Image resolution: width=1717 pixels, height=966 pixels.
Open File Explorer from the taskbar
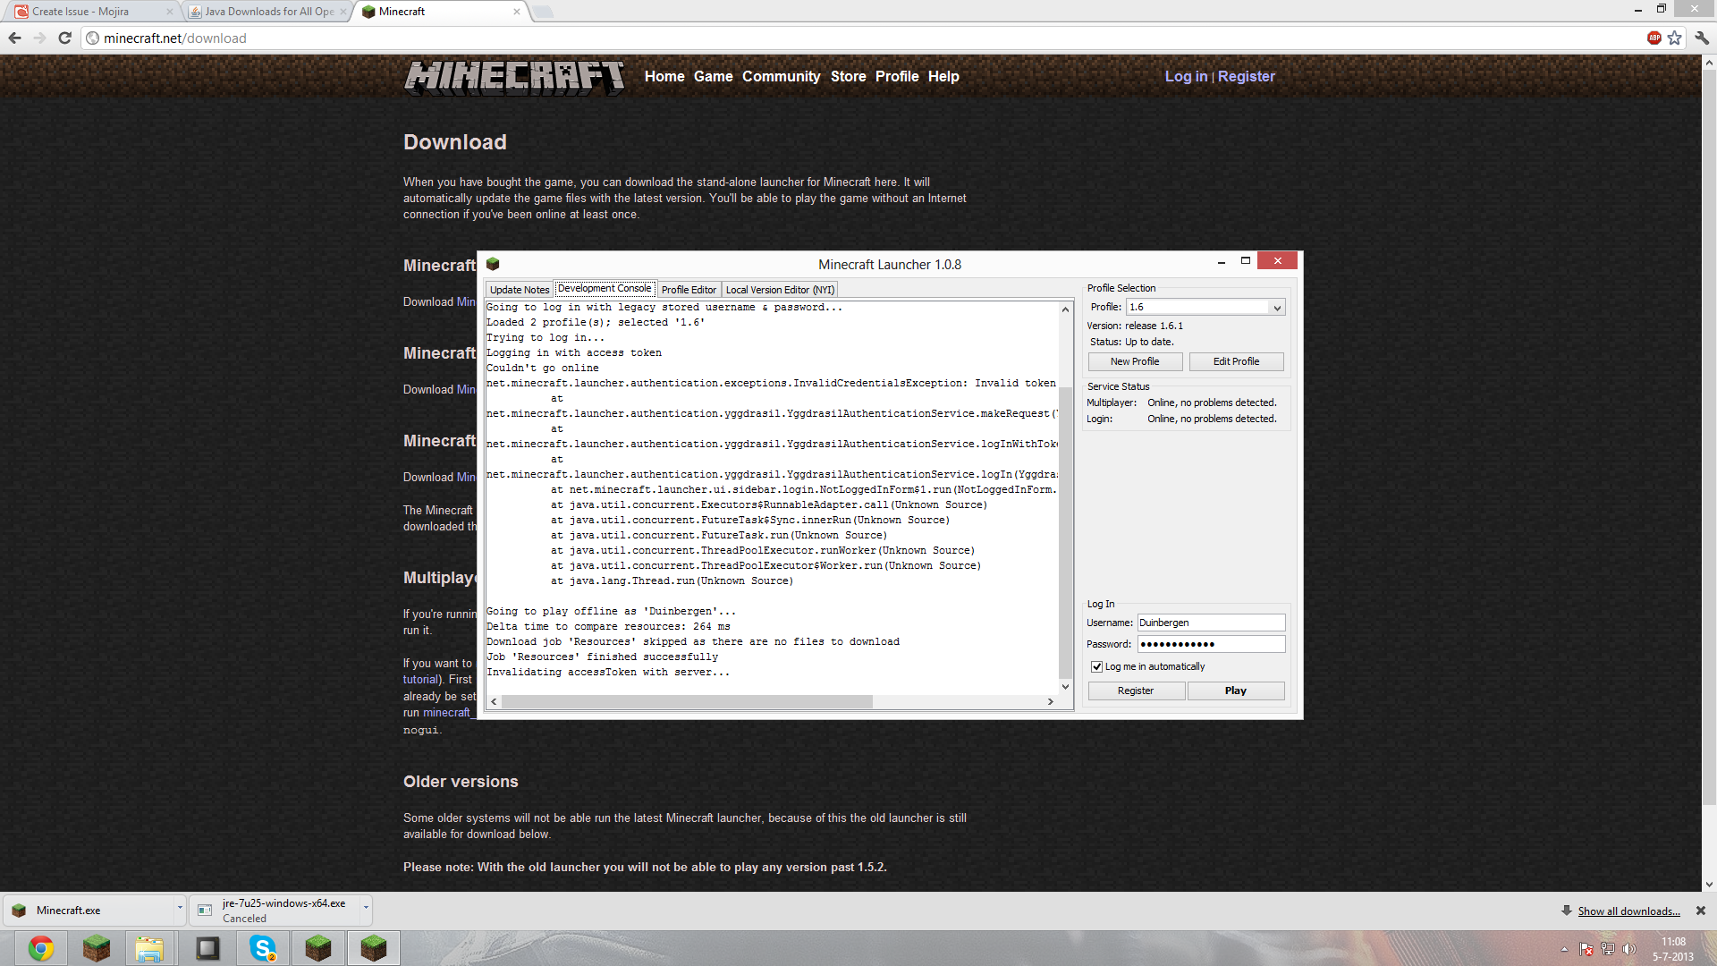tap(150, 948)
